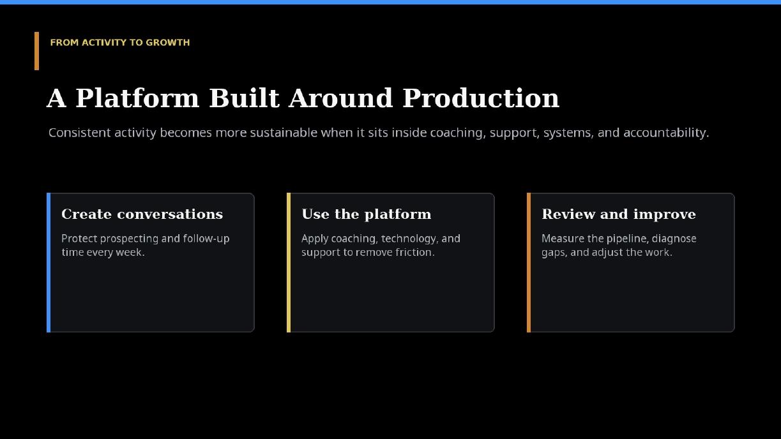This screenshot has width=781, height=439.
Task: Click the 'Measure the pipeline' description text
Action: 619,245
